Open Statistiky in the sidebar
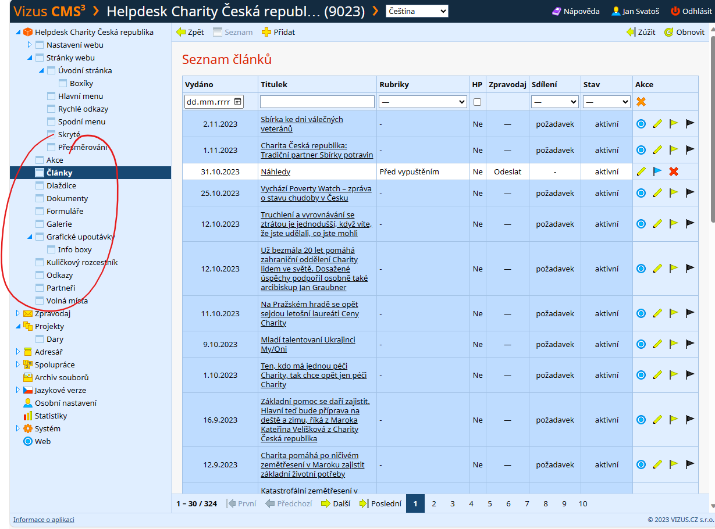715x529 pixels. pos(51,416)
